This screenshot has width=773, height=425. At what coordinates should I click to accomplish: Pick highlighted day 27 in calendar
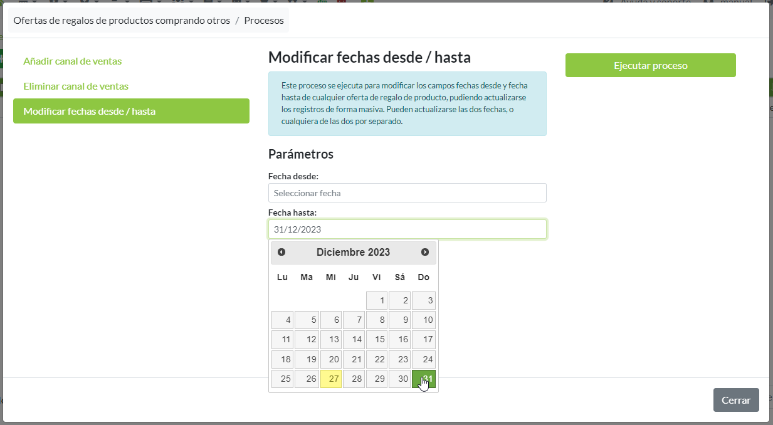(x=331, y=379)
